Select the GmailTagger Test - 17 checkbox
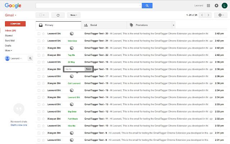The image size is (230, 144). pos(39,76)
